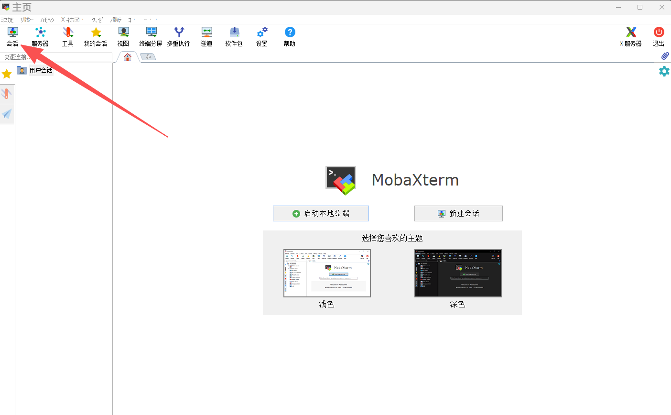Open 设置 (Settings) gears icon in toolbar
The height and width of the screenshot is (415, 671).
point(262,36)
